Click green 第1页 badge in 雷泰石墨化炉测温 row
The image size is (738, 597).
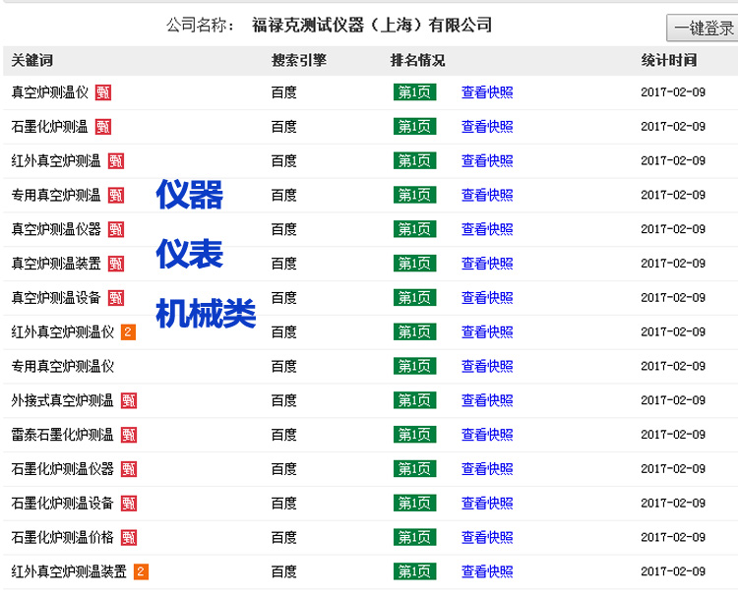coord(414,435)
